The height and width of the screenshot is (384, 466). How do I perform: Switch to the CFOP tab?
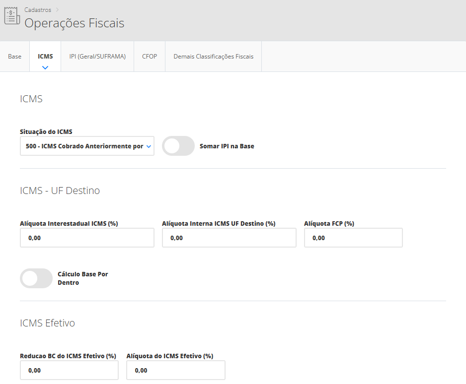pyautogui.click(x=150, y=57)
